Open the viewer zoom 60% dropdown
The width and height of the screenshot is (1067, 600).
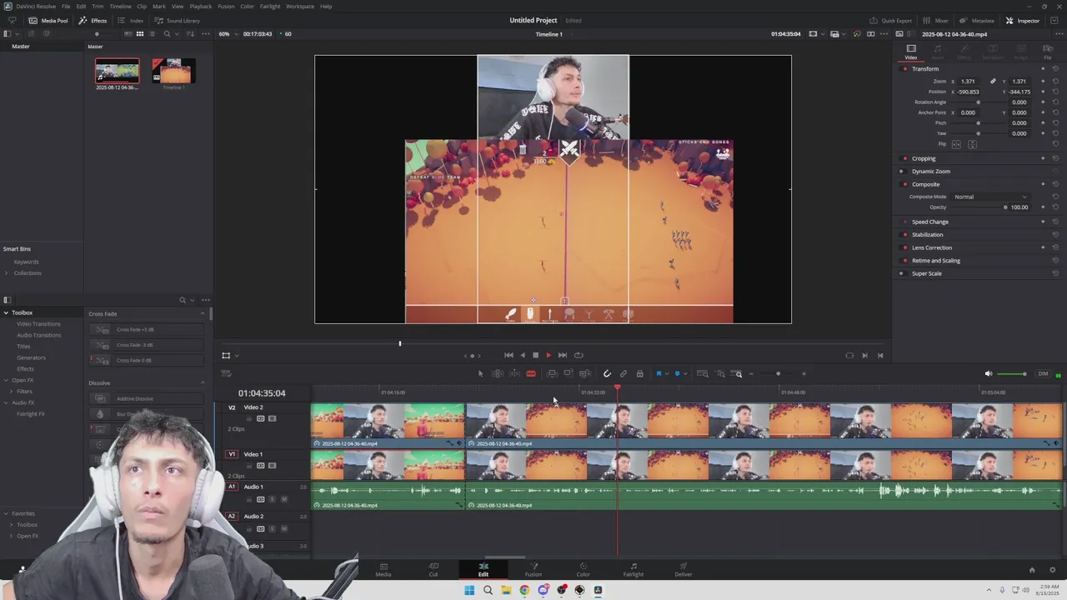[229, 34]
